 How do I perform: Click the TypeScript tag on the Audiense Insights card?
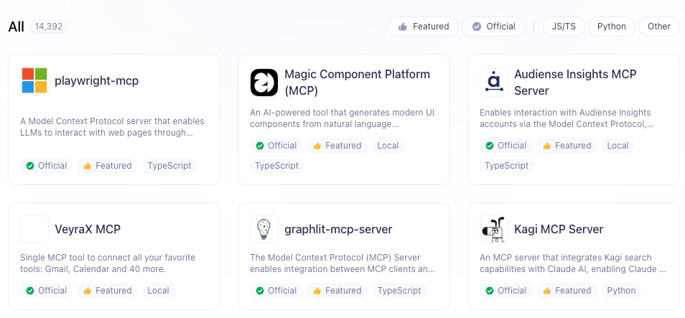click(507, 166)
